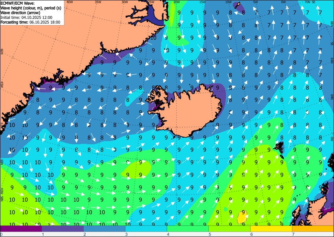Click the "45W" label on map edge
334x237 pixels.
(x=2, y=85)
